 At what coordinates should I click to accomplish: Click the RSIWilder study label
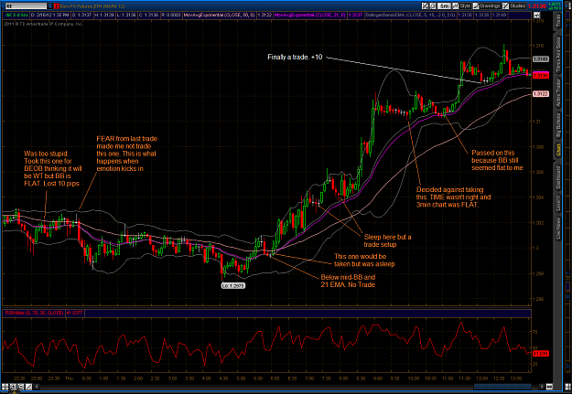(x=34, y=313)
